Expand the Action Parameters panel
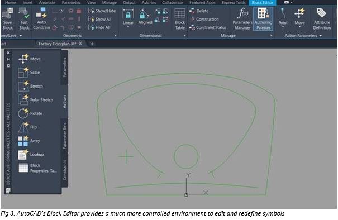Screen dimensions: 338x220 tap(303, 36)
